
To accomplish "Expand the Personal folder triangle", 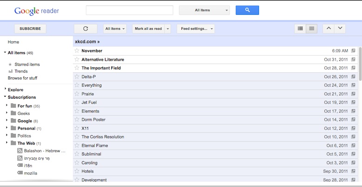I will (6, 127).
